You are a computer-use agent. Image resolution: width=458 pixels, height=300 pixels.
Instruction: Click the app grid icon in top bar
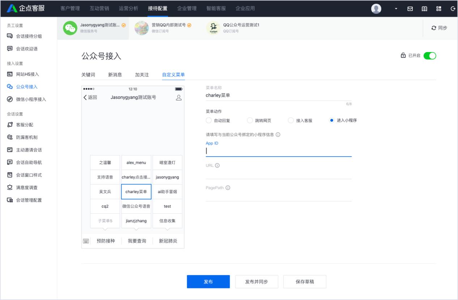click(x=438, y=8)
